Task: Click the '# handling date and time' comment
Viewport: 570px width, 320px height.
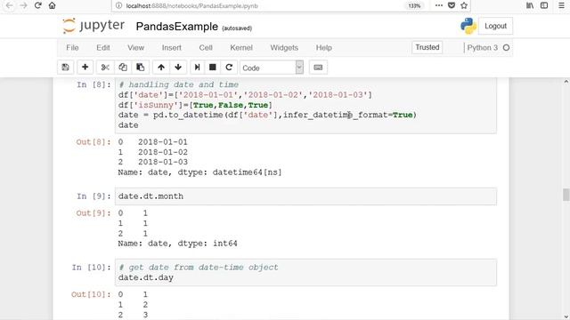Action: coord(178,84)
